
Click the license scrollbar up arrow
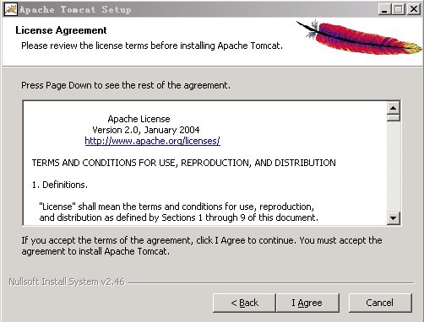point(394,108)
